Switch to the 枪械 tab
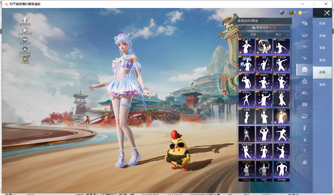The image size is (334, 195). tap(322, 36)
